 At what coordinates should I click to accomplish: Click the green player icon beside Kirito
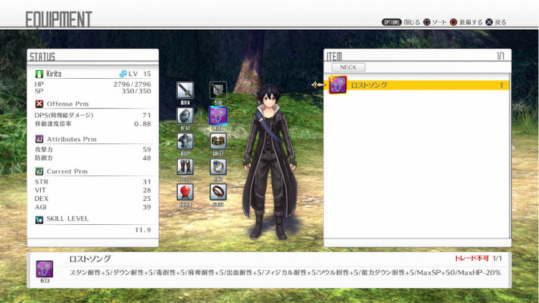point(39,74)
